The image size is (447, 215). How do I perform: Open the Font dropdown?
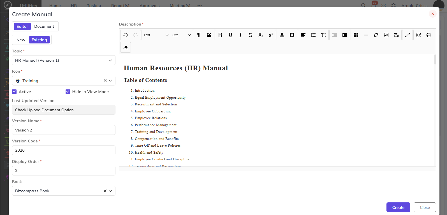pos(156,35)
